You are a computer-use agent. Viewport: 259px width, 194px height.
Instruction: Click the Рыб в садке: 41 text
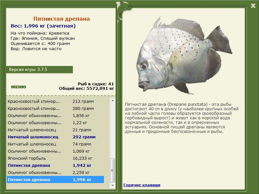[x=96, y=84]
